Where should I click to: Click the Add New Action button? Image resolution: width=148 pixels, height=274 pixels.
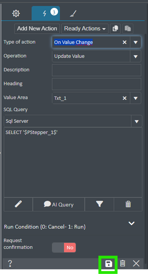[x=37, y=29]
